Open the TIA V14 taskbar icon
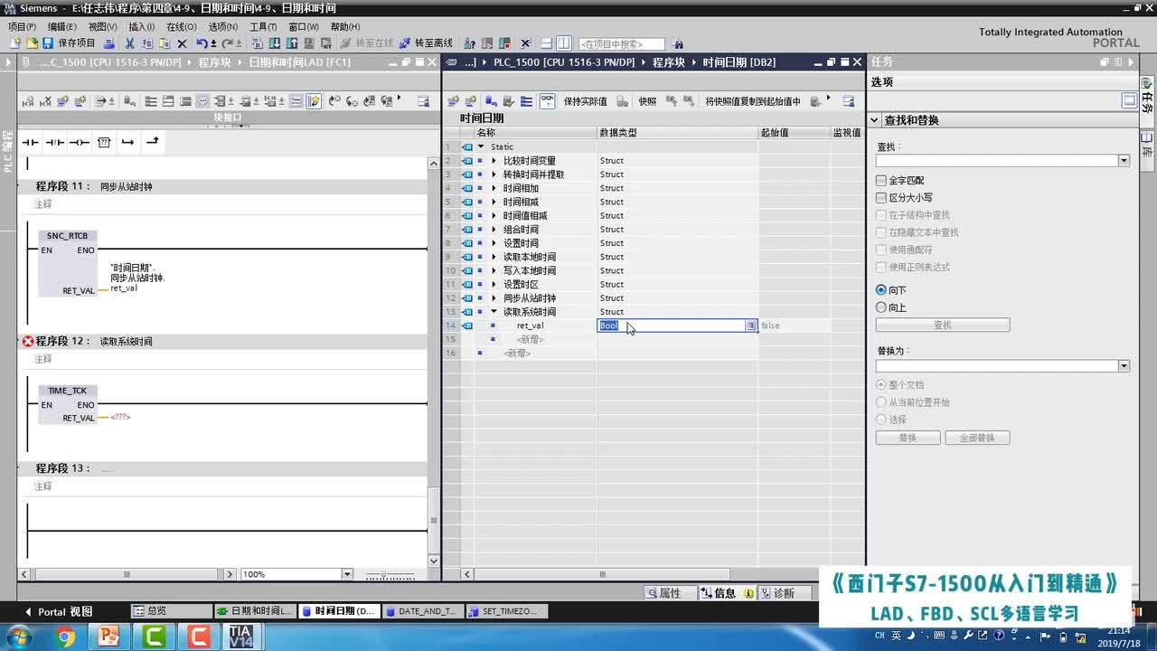The image size is (1157, 651). point(240,637)
